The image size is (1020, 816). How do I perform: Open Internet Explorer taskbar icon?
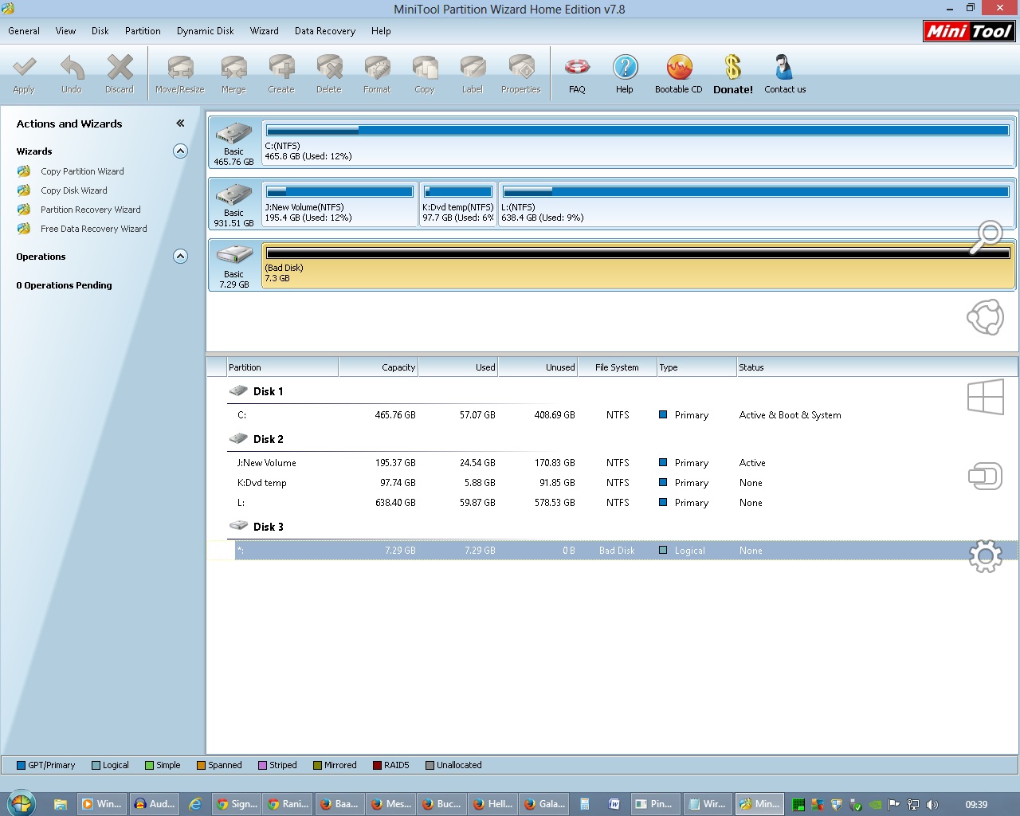[194, 804]
